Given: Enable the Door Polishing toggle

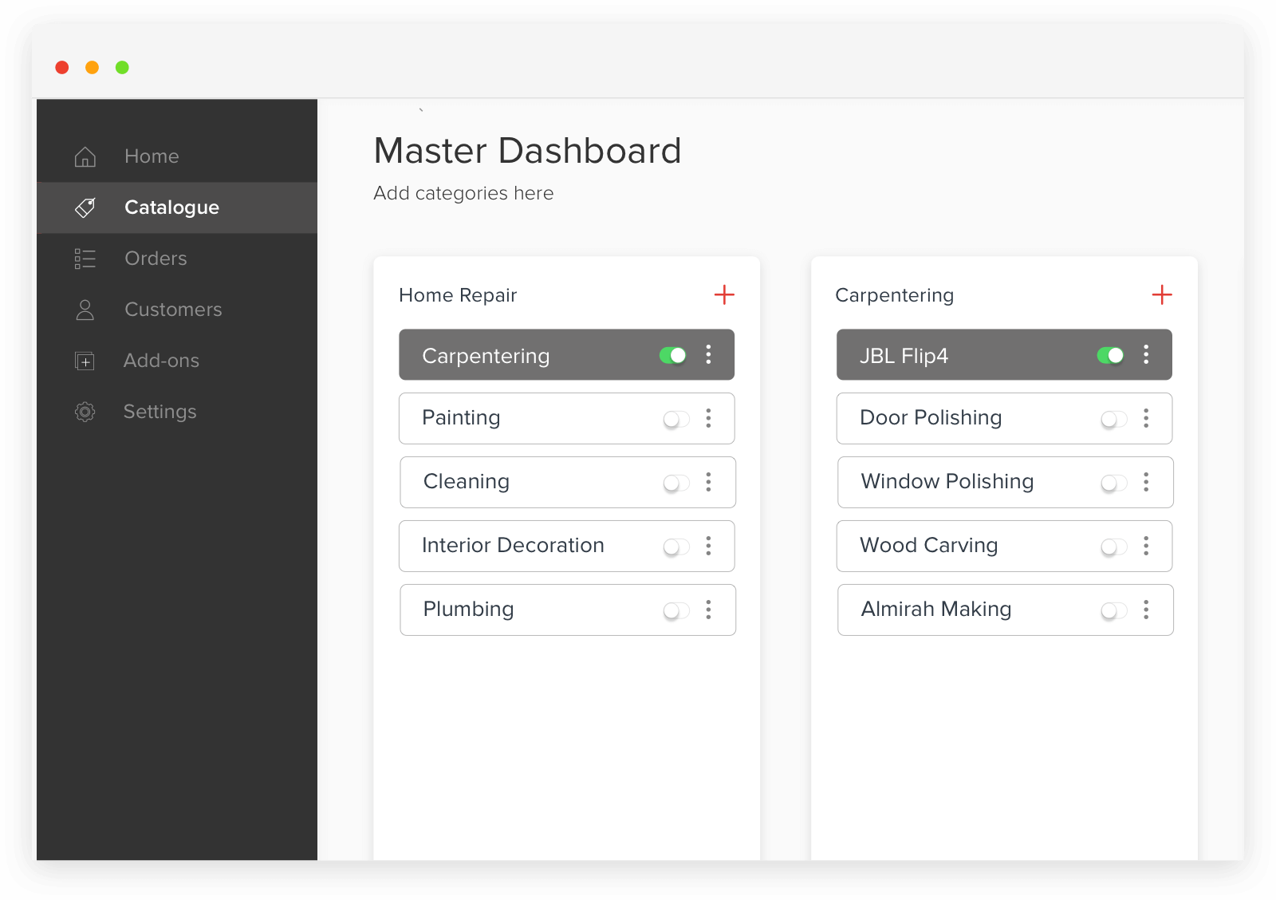Looking at the screenshot, I should (1114, 419).
